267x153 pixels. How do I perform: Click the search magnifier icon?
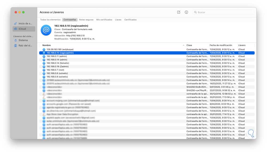(x=195, y=12)
